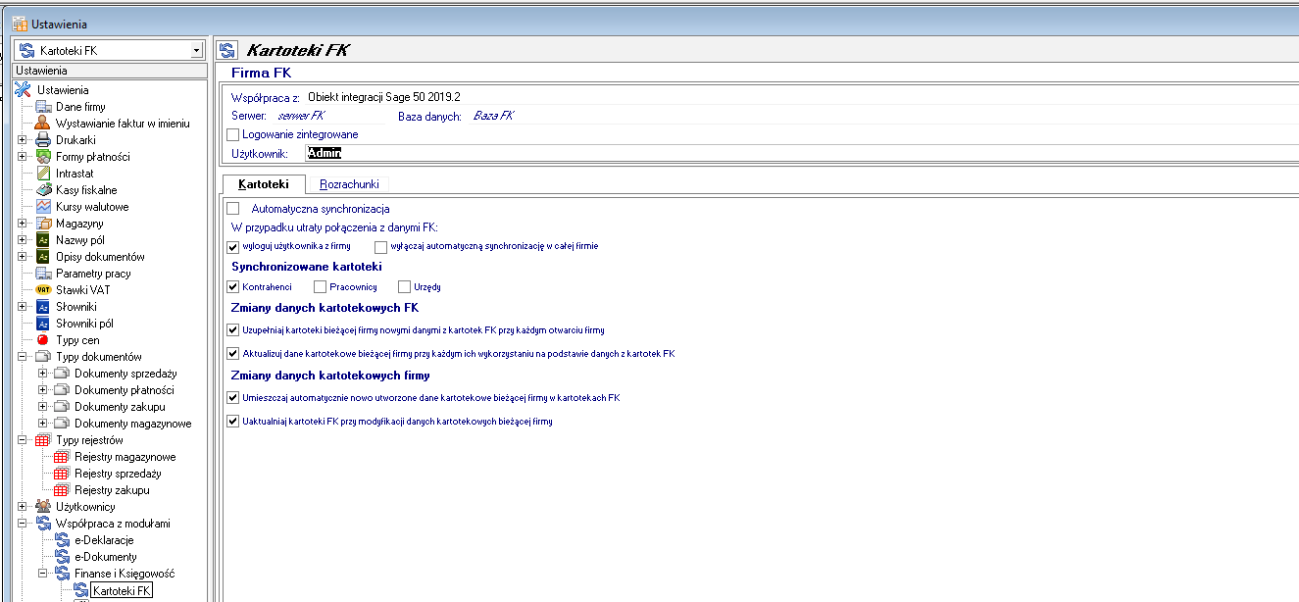Switch to the Rozrachunki tab
The height and width of the screenshot is (602, 1299).
point(349,184)
